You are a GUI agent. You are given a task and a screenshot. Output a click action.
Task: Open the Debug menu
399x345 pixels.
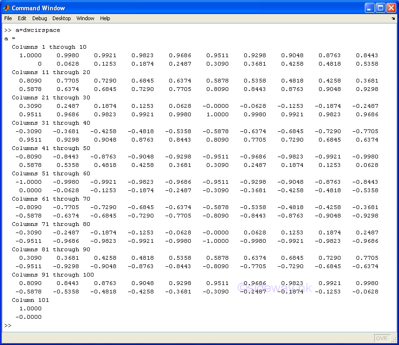click(x=39, y=18)
